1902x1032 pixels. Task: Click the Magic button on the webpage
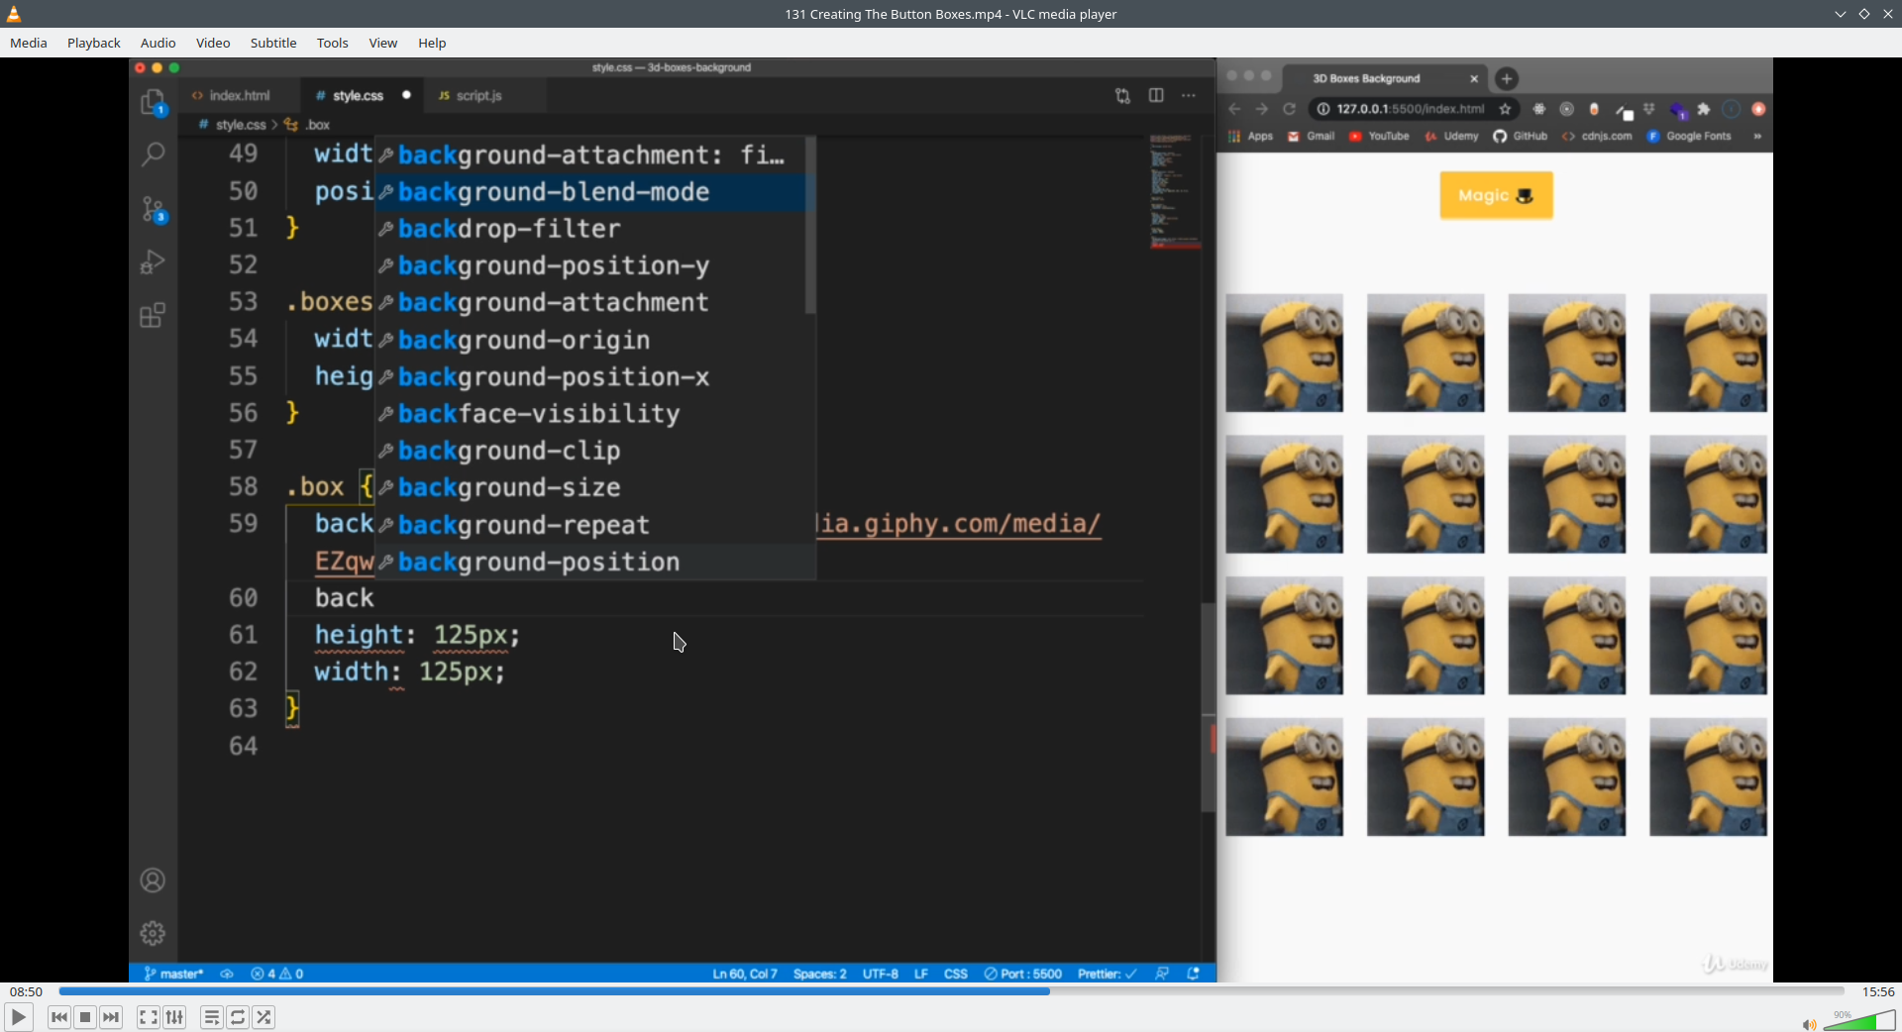click(x=1496, y=195)
